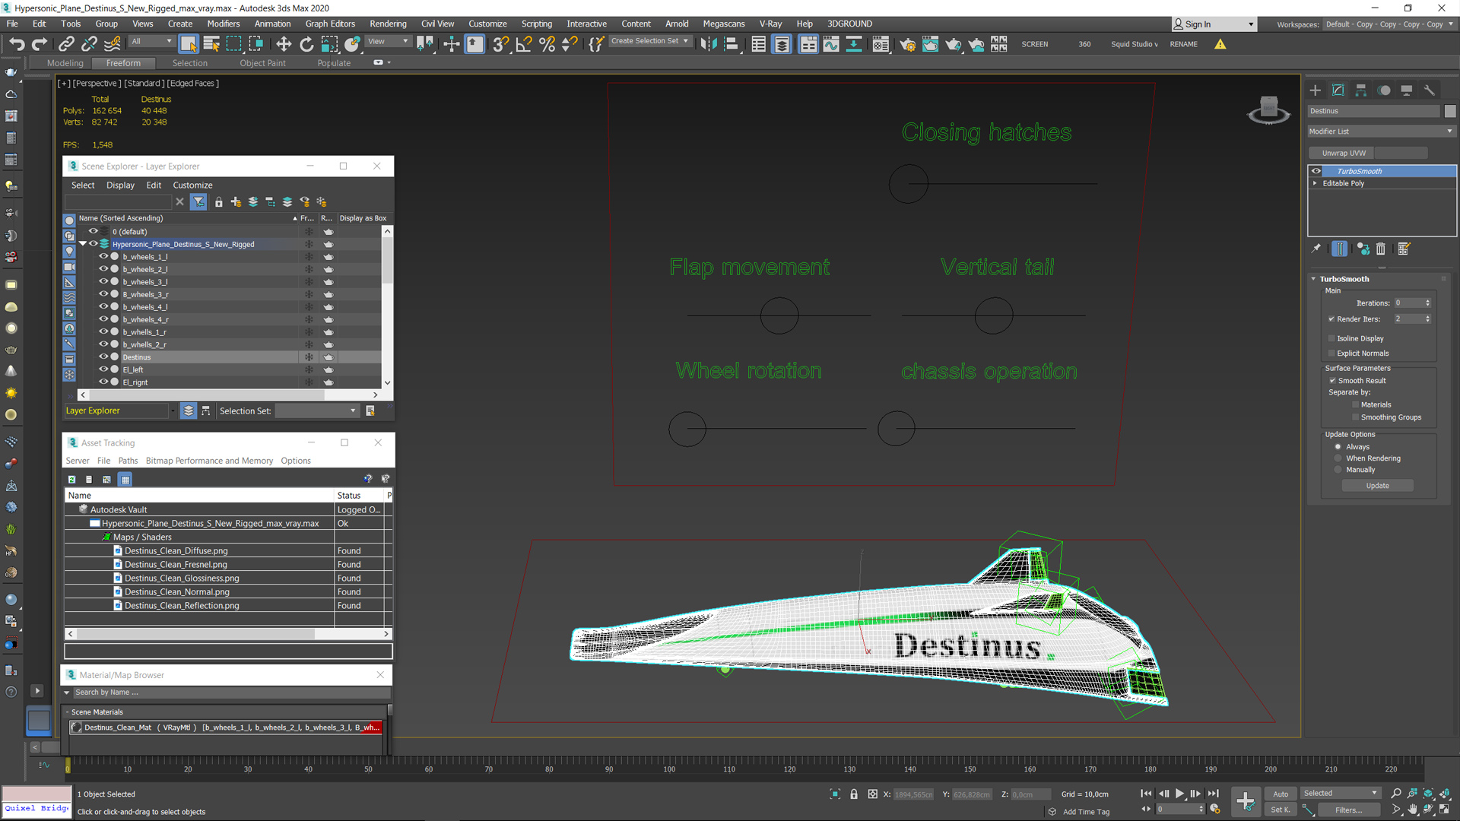Switch to Hierarchy command panel

coord(1361,90)
